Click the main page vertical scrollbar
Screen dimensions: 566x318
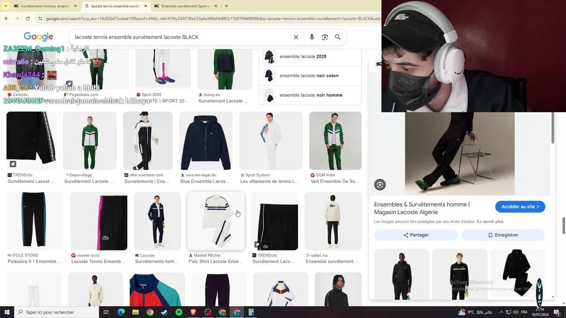(564, 225)
